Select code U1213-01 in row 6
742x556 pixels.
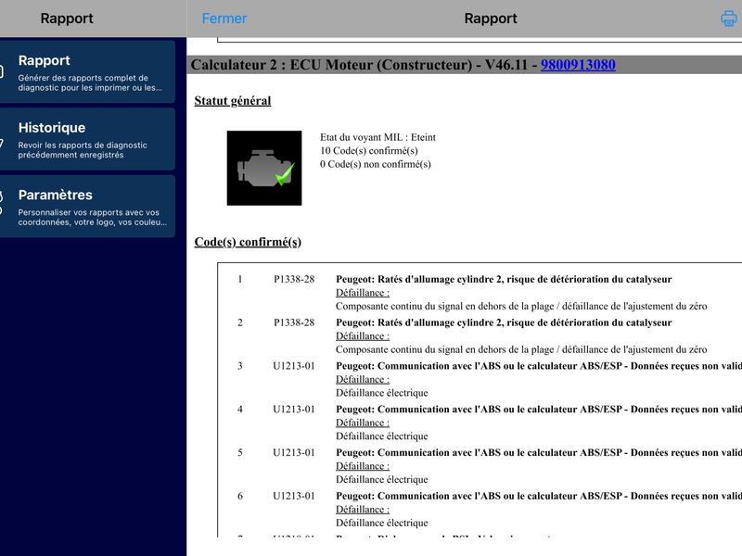point(294,496)
